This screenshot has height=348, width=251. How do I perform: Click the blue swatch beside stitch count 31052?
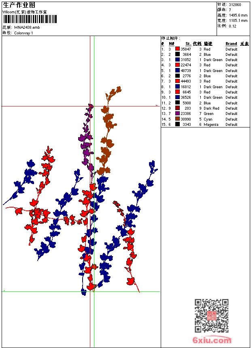tap(177, 59)
